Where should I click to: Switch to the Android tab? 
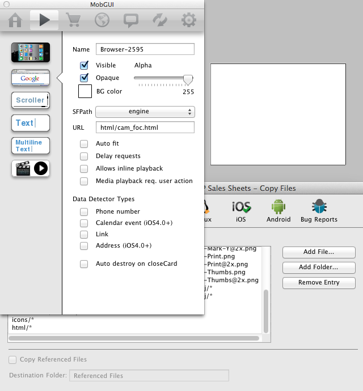click(278, 210)
